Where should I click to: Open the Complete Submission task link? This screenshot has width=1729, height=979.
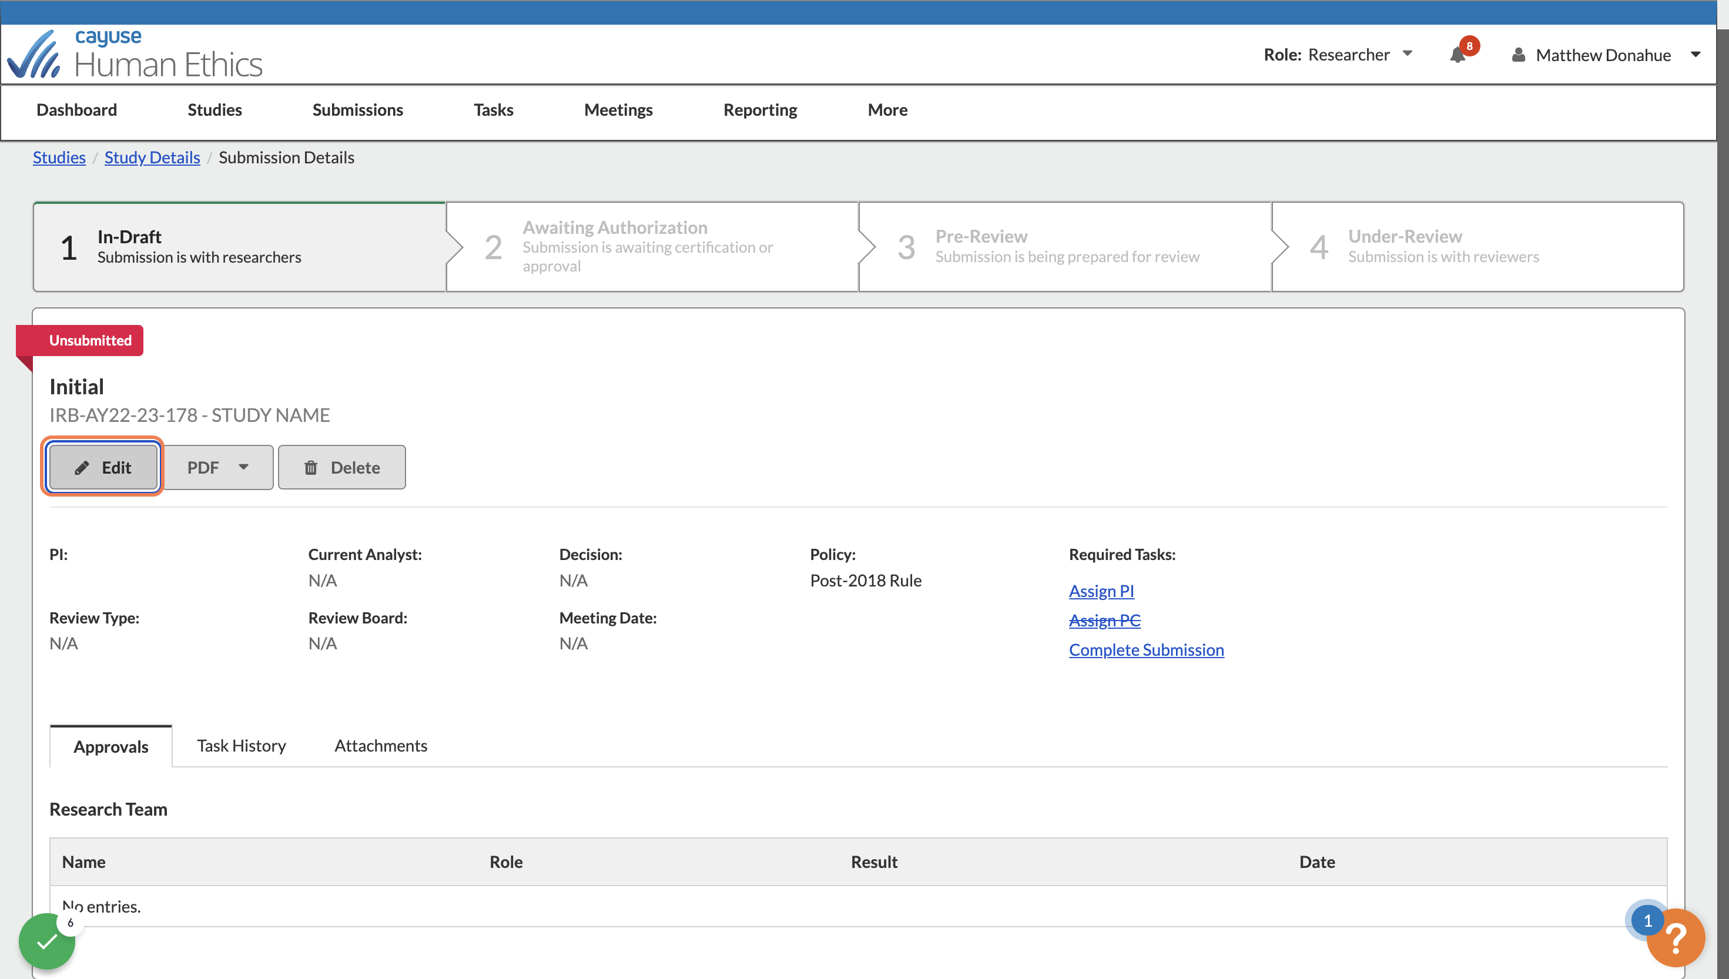(x=1146, y=649)
